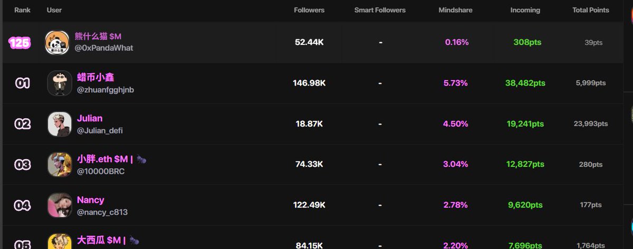Open the @0xPandaWhat handle link
Image resolution: width=633 pixels, height=249 pixels.
[x=103, y=48]
